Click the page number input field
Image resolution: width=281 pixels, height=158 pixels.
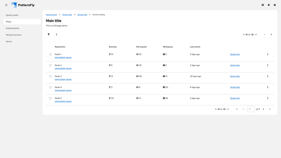point(251,109)
